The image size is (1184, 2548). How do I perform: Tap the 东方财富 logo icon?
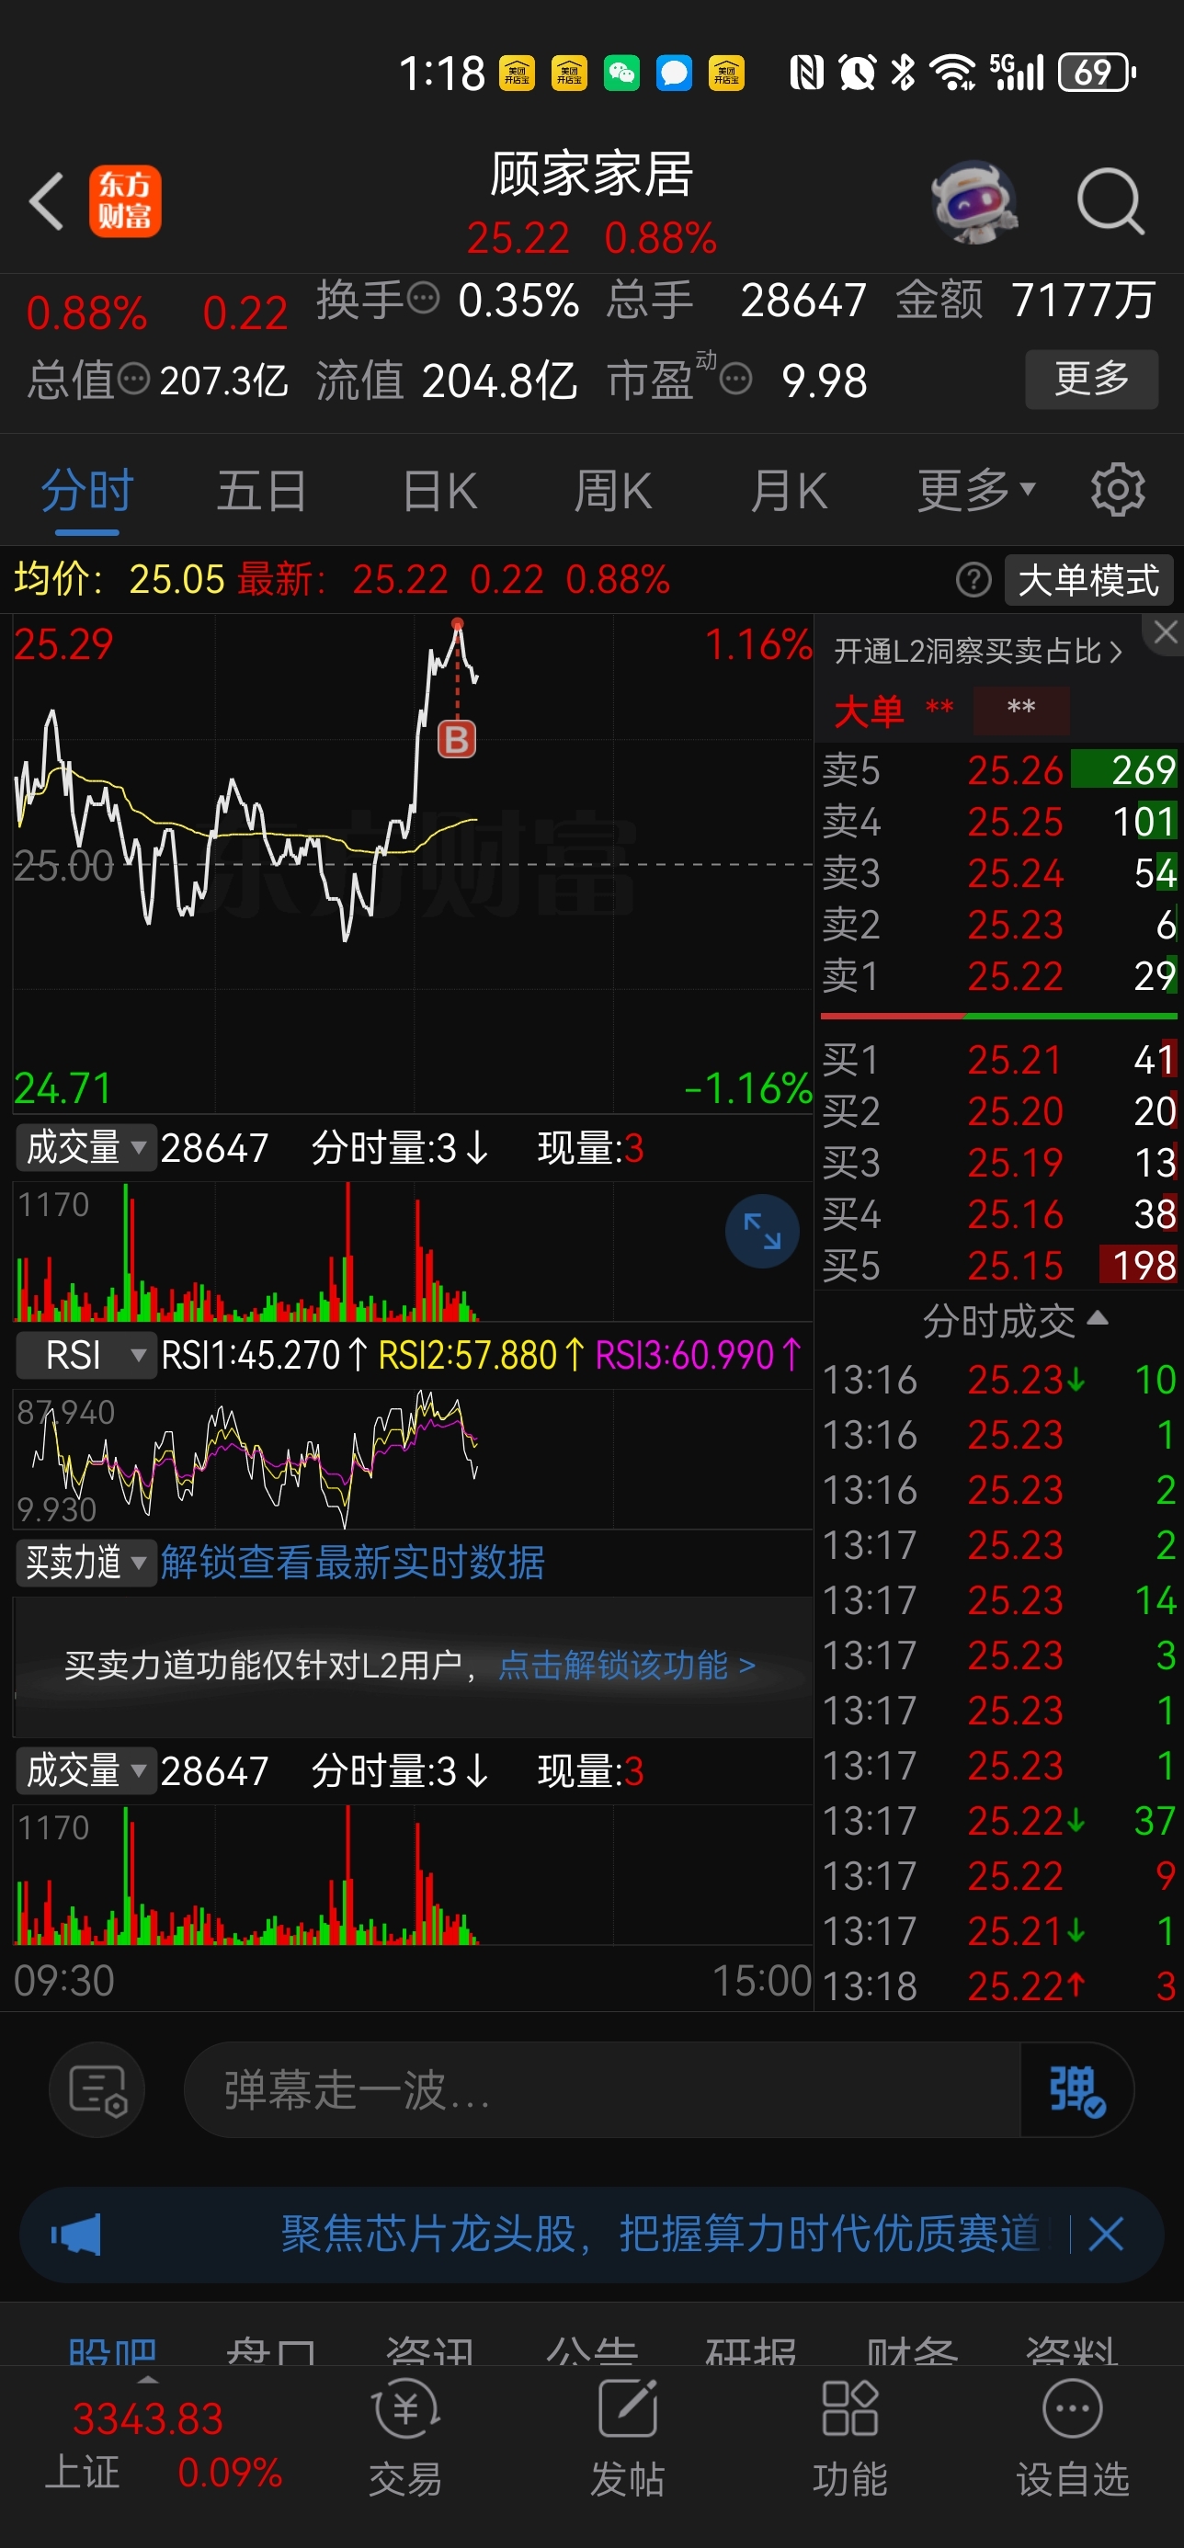click(125, 200)
